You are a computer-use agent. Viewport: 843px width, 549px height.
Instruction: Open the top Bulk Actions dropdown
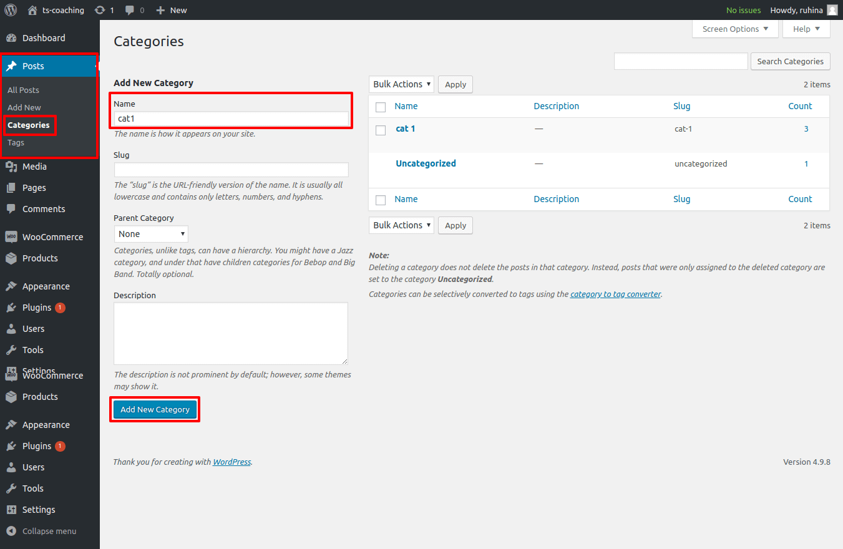[x=402, y=84]
